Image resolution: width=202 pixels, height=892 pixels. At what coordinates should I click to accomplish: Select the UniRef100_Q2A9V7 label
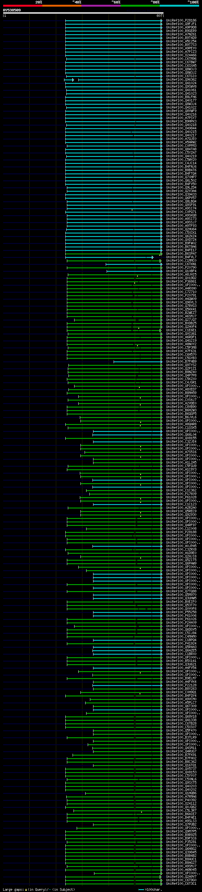(181, 876)
